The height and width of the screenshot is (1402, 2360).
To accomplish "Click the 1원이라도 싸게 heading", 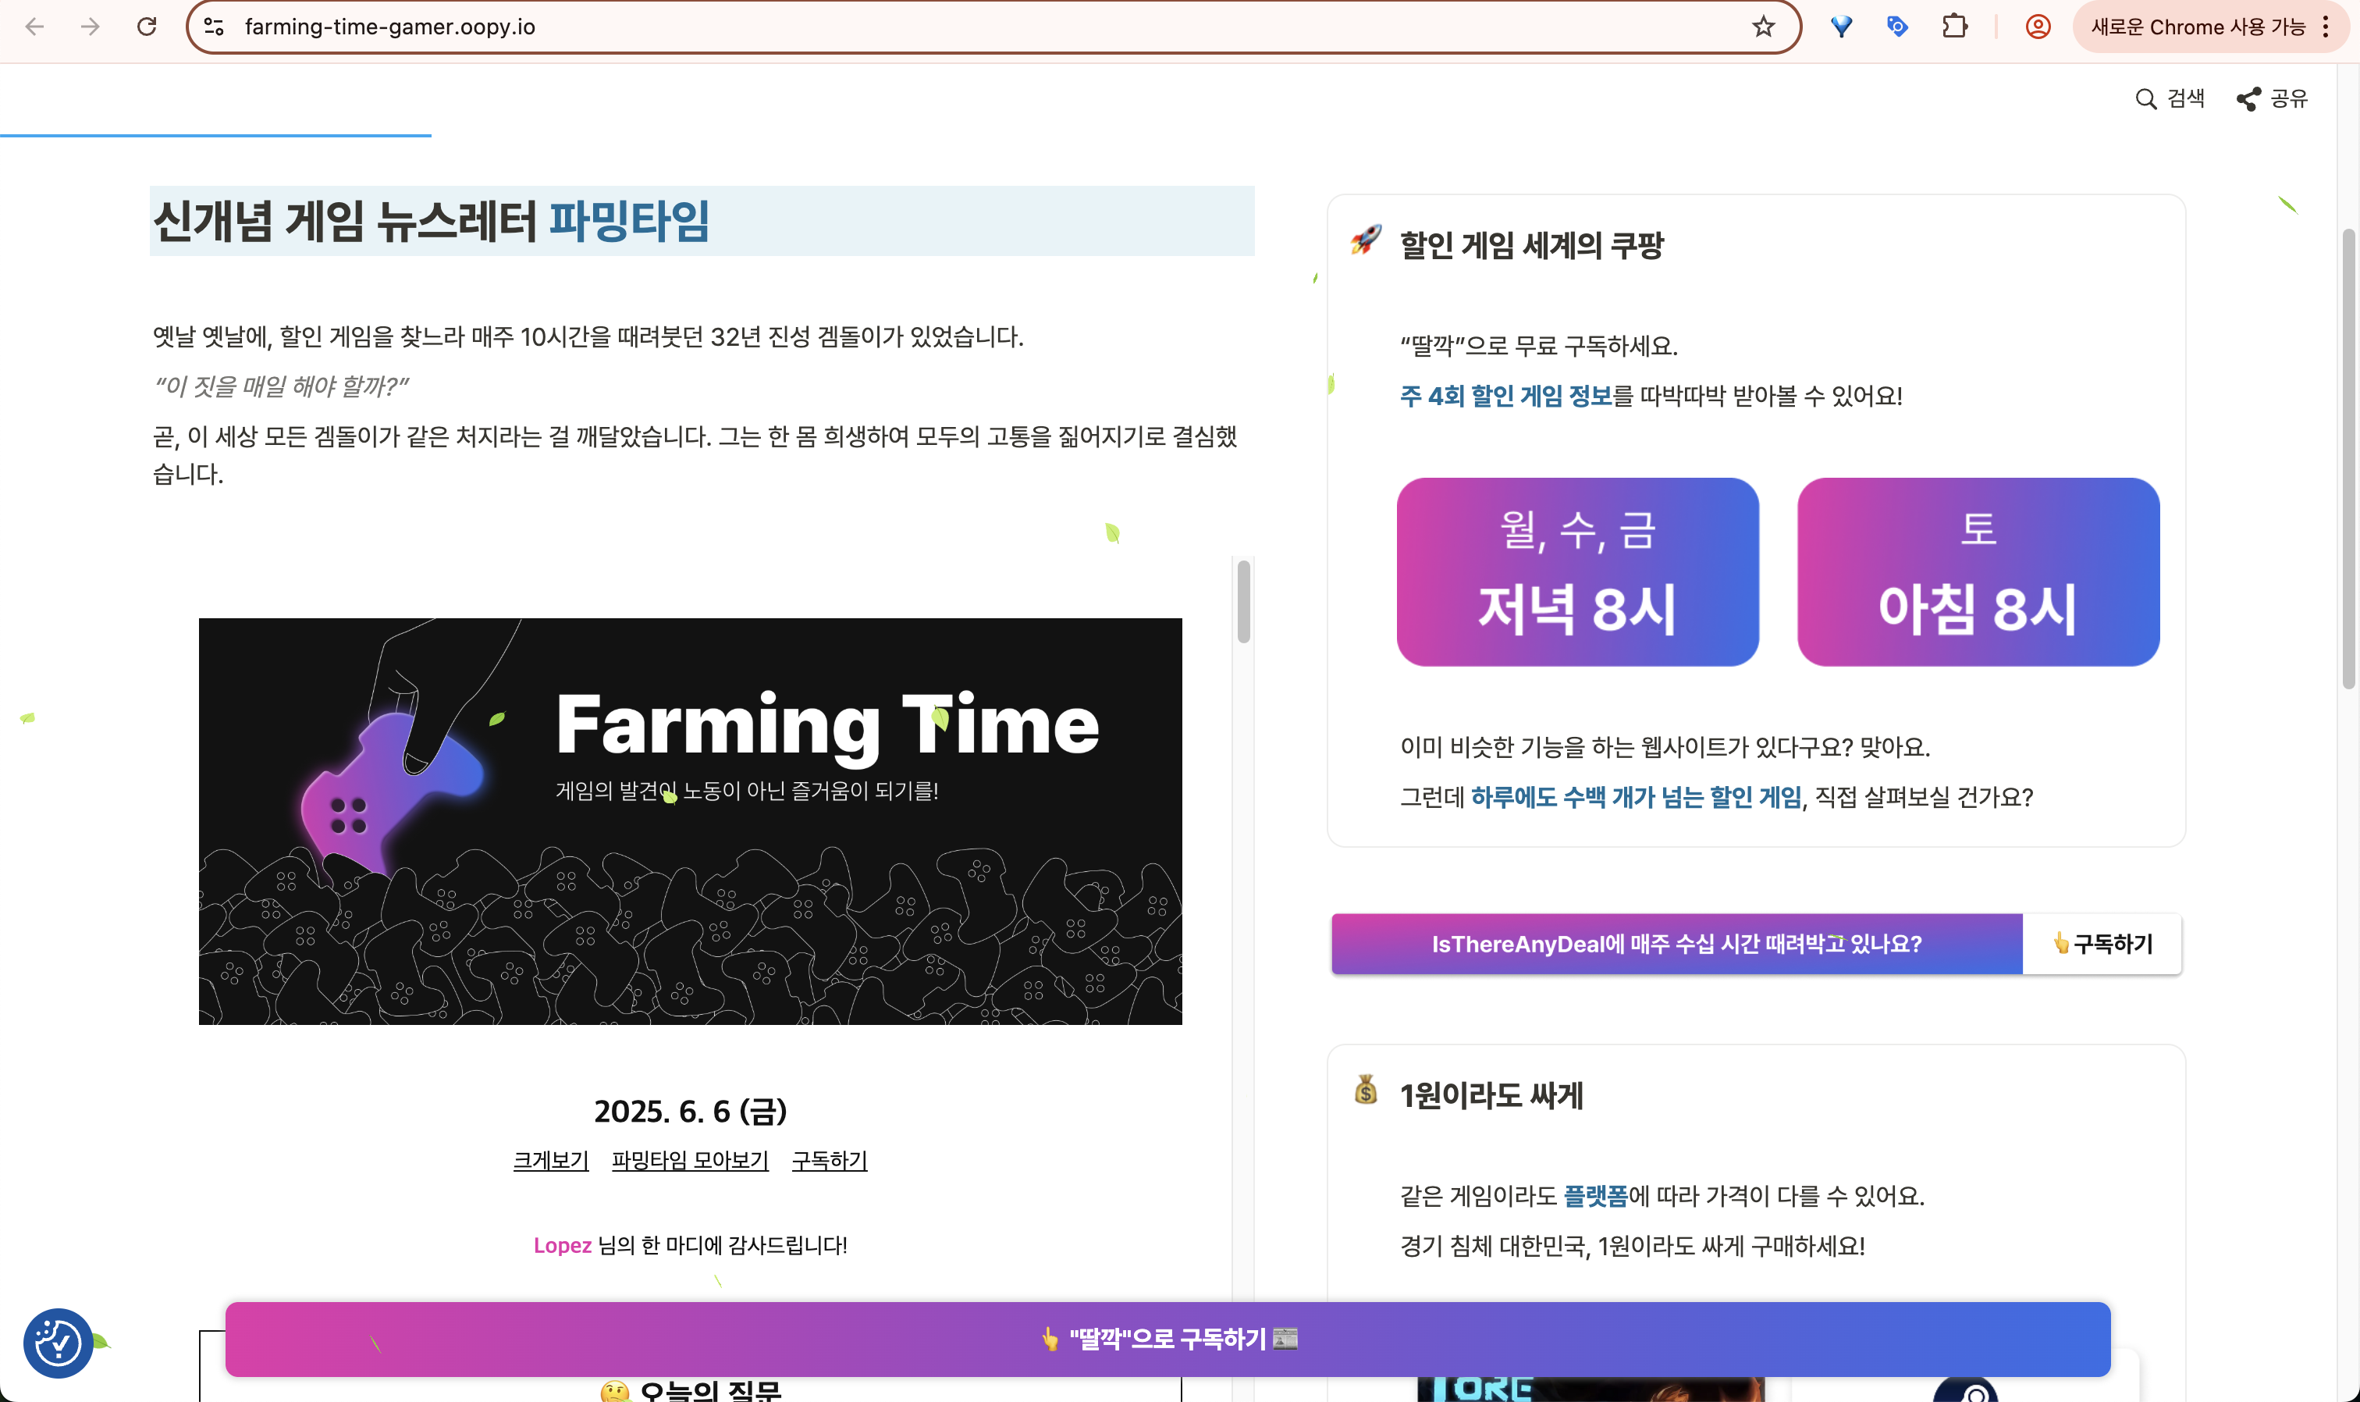I will point(1491,1096).
